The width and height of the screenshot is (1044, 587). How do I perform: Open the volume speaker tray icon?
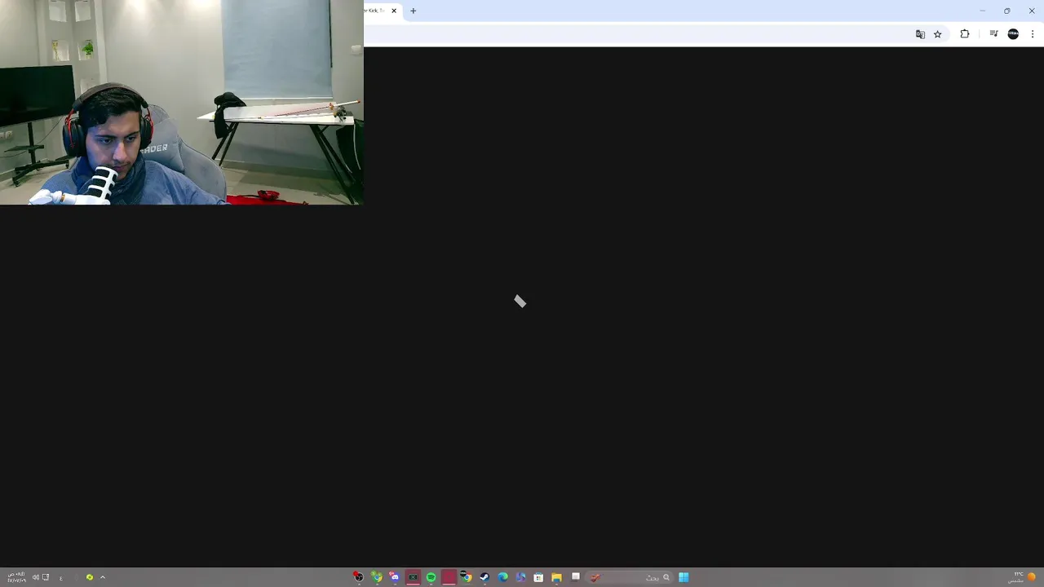(x=35, y=577)
